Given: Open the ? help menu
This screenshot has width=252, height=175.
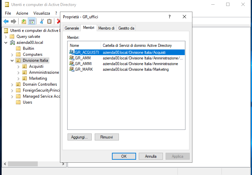Looking at the screenshot, I should (x=56, y=13).
